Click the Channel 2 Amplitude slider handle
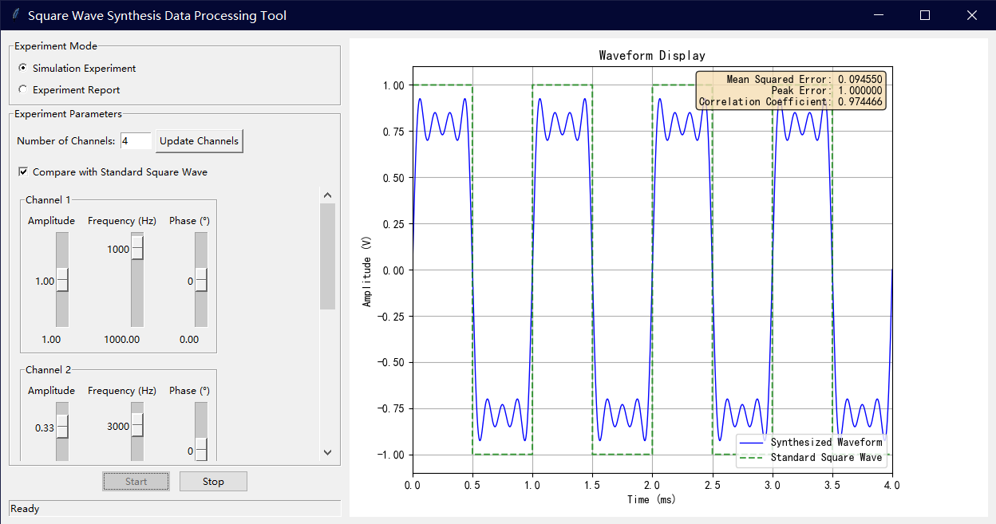The width and height of the screenshot is (996, 524). [x=62, y=427]
